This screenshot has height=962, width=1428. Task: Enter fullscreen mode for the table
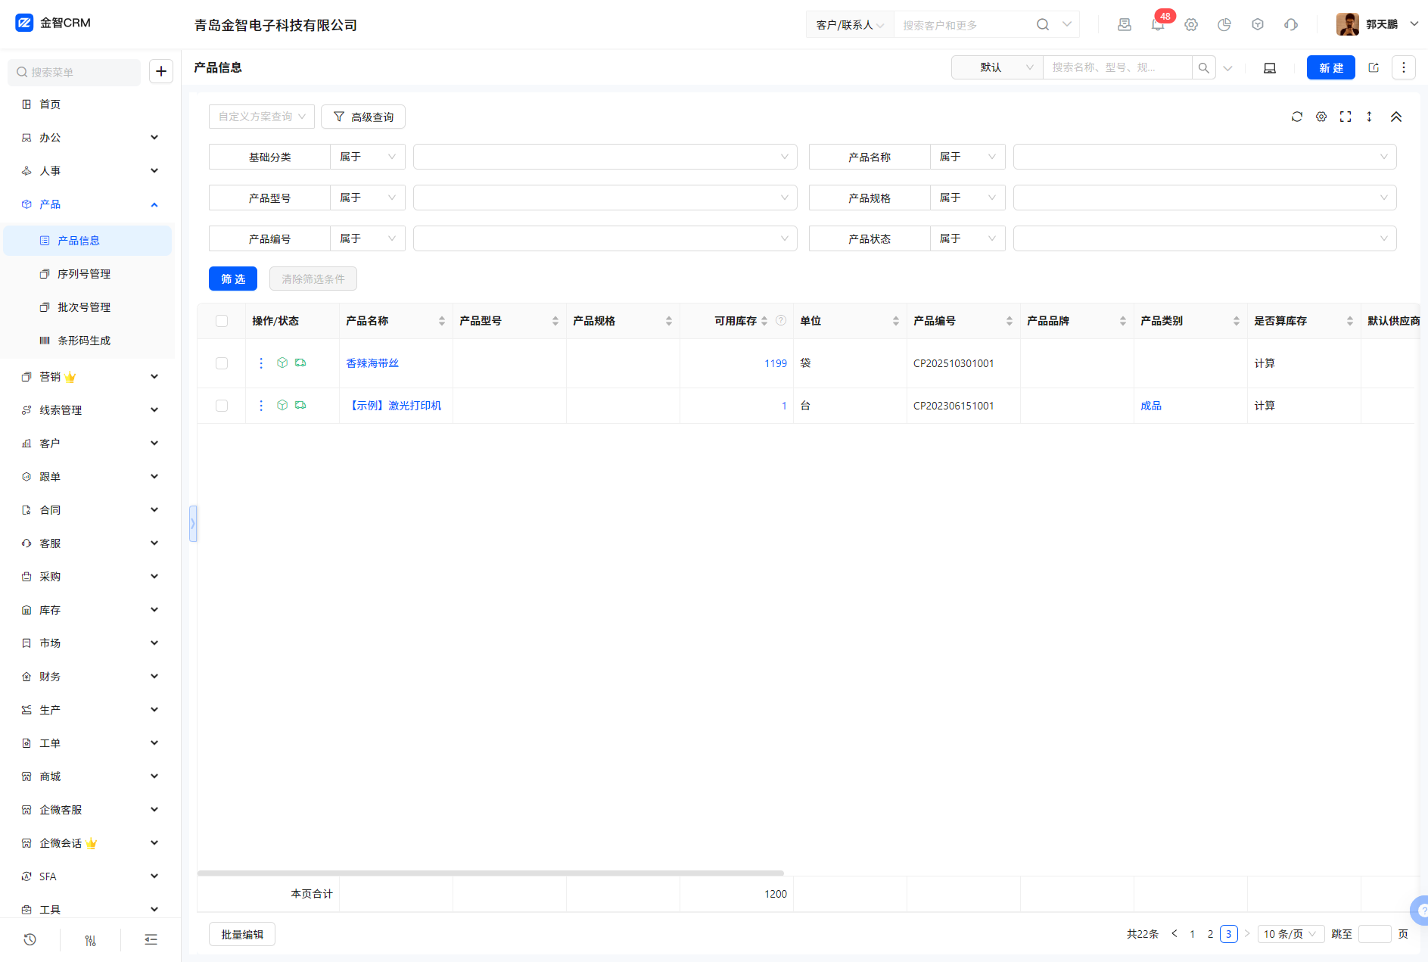1346,117
